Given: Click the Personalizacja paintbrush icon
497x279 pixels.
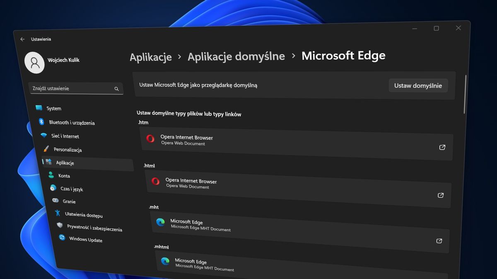Looking at the screenshot, I should (46, 149).
